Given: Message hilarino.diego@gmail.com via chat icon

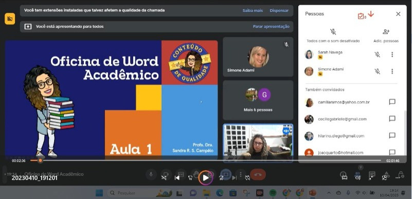Looking at the screenshot, I should click(392, 135).
